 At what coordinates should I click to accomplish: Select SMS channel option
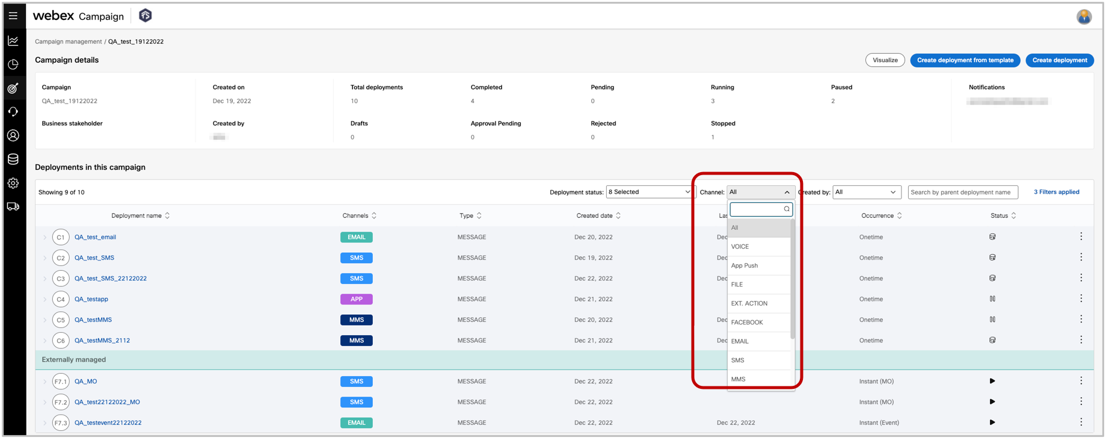click(x=759, y=361)
